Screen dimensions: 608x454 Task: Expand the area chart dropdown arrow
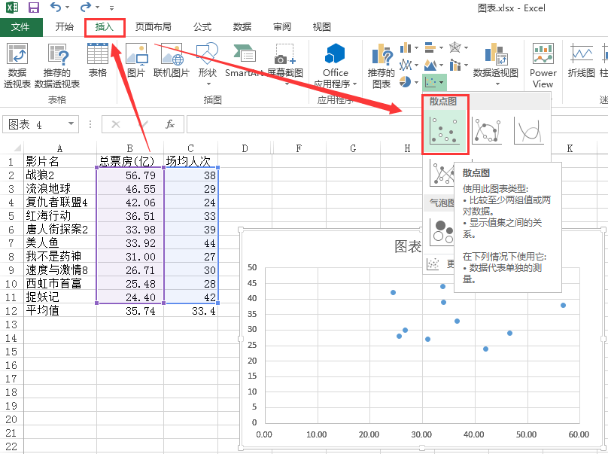tap(441, 65)
